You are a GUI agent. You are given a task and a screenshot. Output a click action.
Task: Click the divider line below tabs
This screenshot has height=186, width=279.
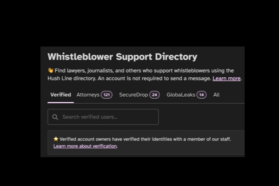159,103
